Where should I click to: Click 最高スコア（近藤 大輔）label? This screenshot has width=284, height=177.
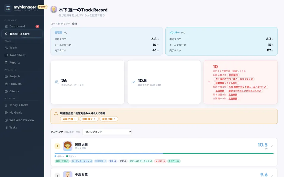tap(149, 85)
